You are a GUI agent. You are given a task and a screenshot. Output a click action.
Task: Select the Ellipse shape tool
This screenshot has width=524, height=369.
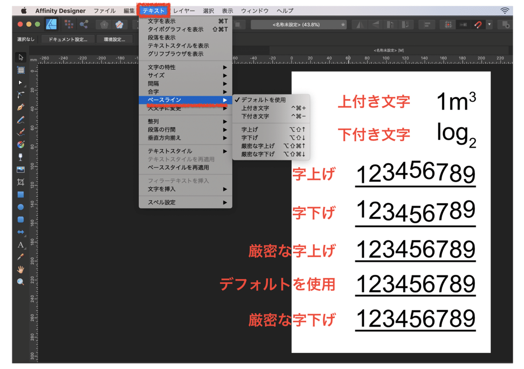tap(21, 208)
